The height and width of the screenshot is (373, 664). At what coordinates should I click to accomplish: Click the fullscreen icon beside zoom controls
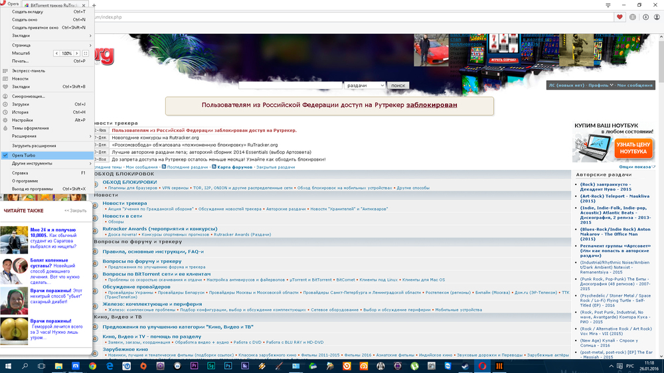point(86,53)
